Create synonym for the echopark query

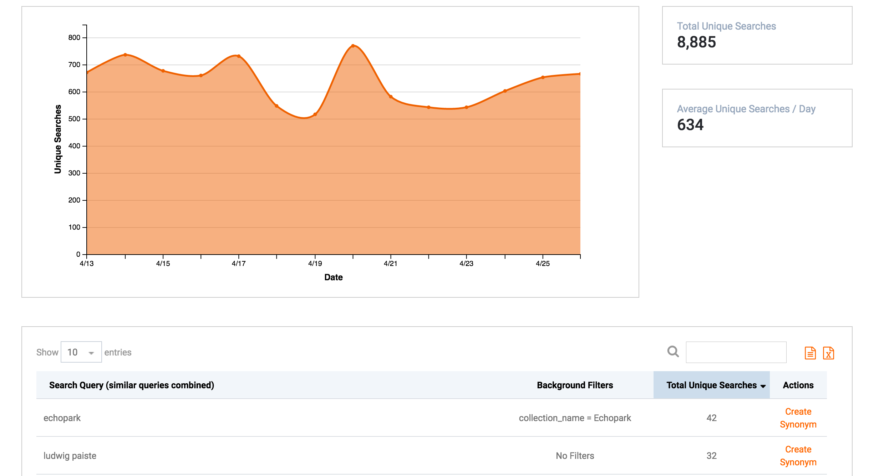(798, 418)
